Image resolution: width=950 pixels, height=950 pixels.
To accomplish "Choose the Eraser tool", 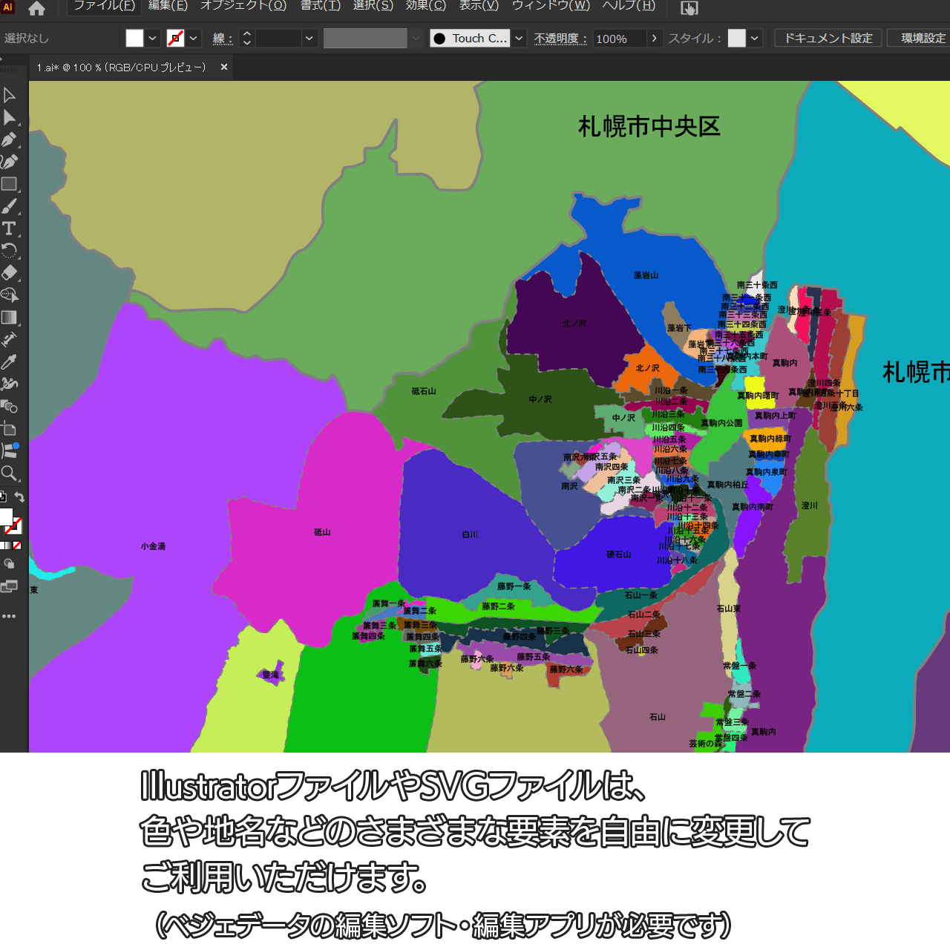I will (10, 273).
